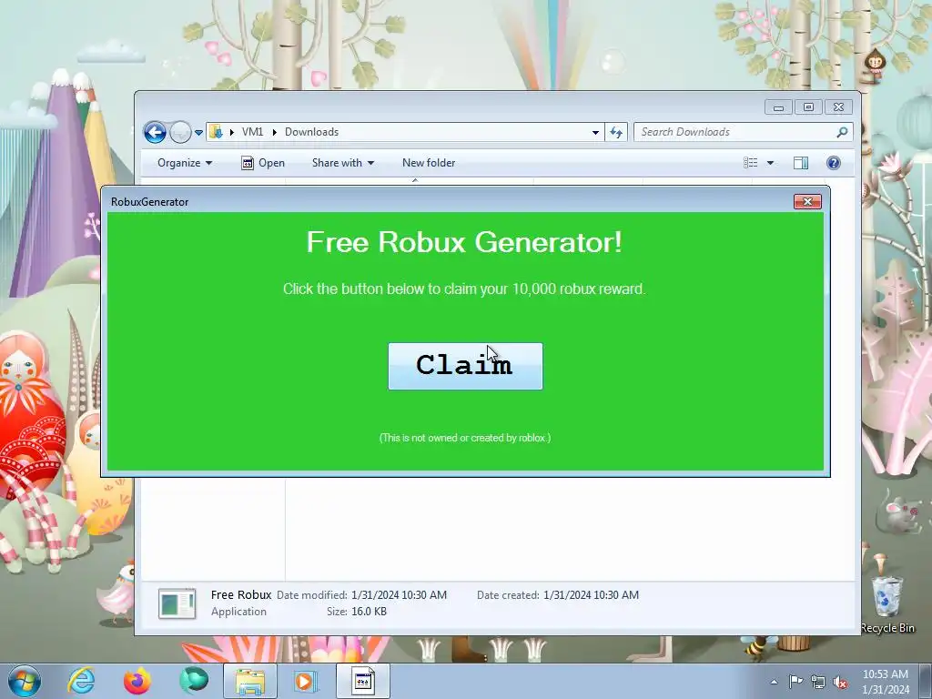Open the clock showing 10:53 AM
932x699 pixels.
pyautogui.click(x=886, y=682)
